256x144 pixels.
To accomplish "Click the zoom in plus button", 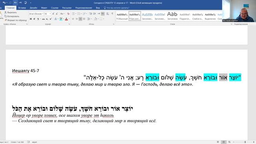I will pyautogui.click(x=254, y=142).
